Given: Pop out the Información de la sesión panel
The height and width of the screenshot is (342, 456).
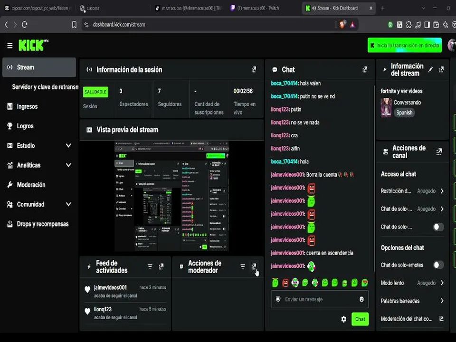Looking at the screenshot, I should pyautogui.click(x=254, y=69).
